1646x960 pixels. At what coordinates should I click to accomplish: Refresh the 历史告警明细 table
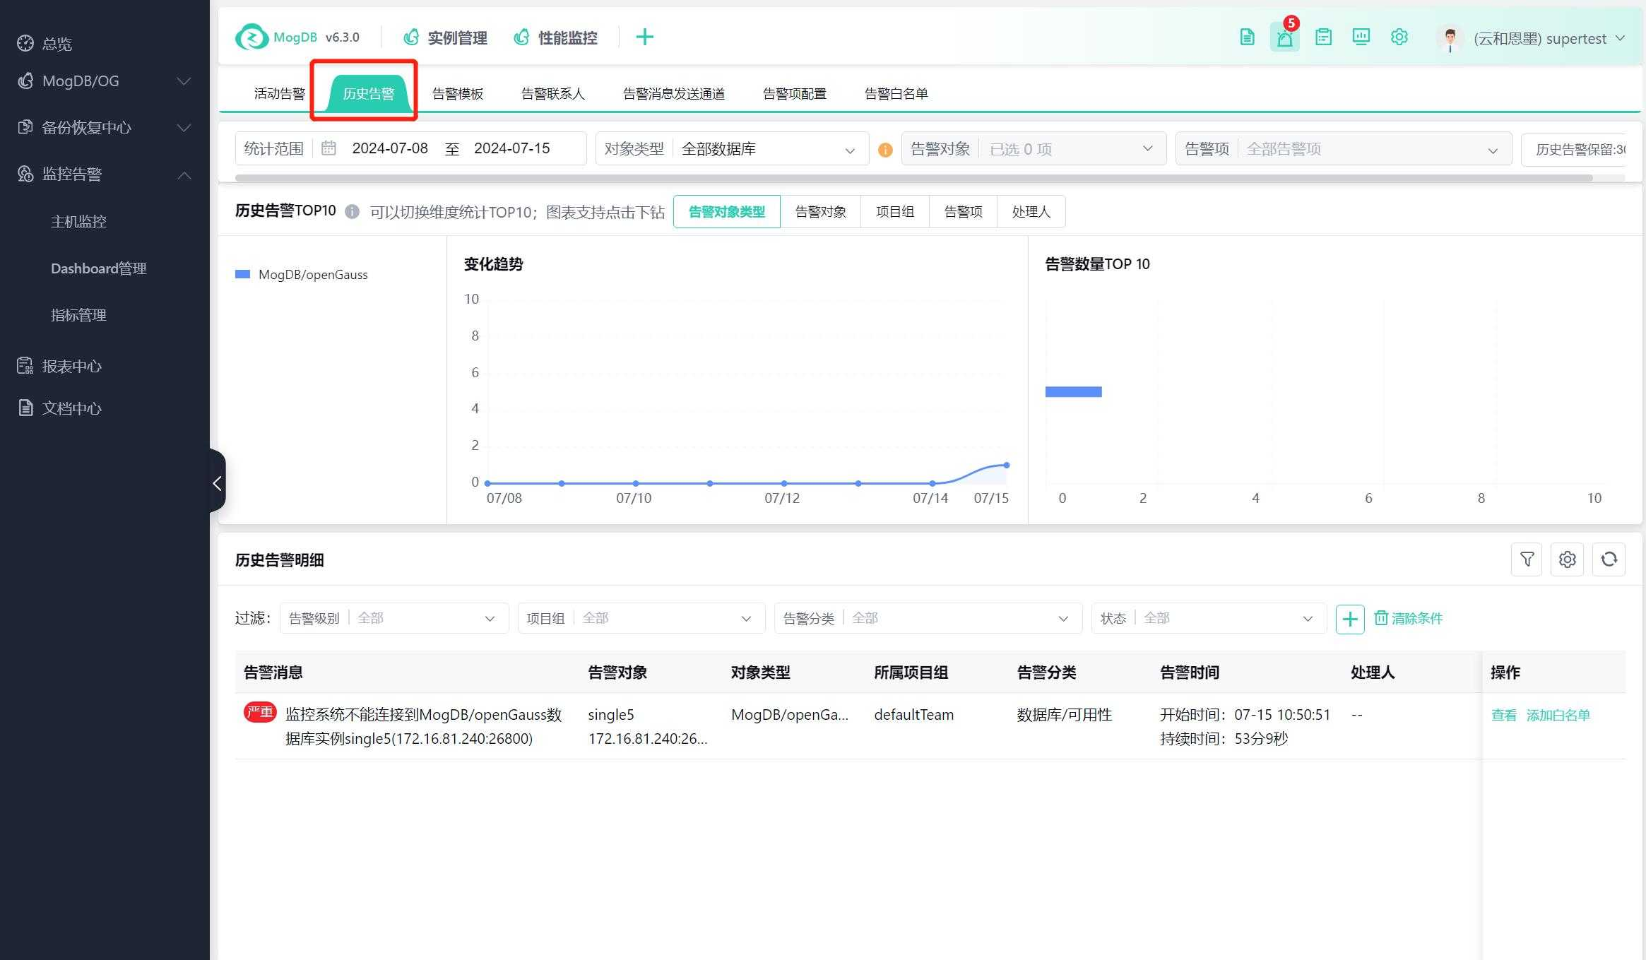click(x=1609, y=559)
